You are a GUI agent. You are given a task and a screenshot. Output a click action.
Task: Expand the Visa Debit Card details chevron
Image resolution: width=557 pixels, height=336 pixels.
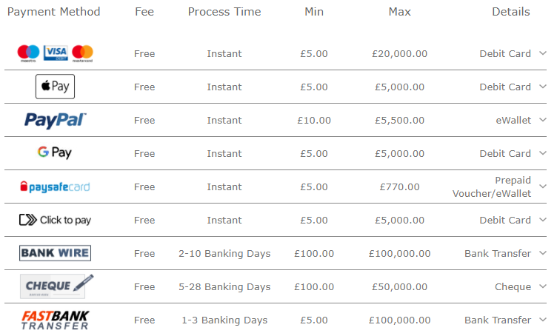coord(542,53)
